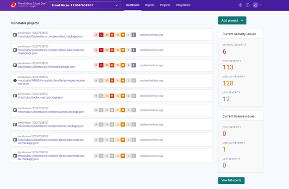Open the complex/server/package.json project link
289x189 pixels.
[50, 126]
